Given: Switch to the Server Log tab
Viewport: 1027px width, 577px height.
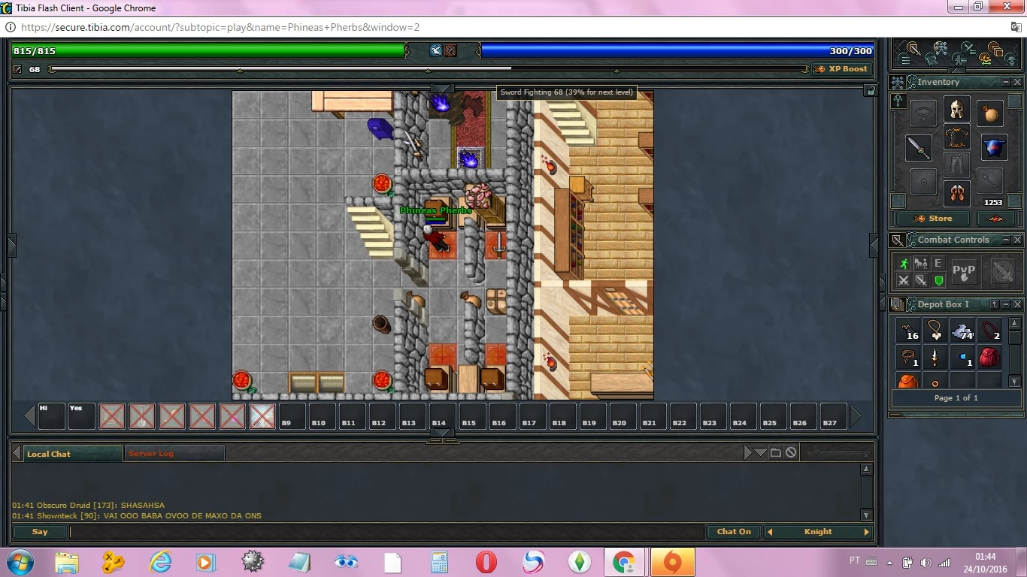Looking at the screenshot, I should pos(174,454).
